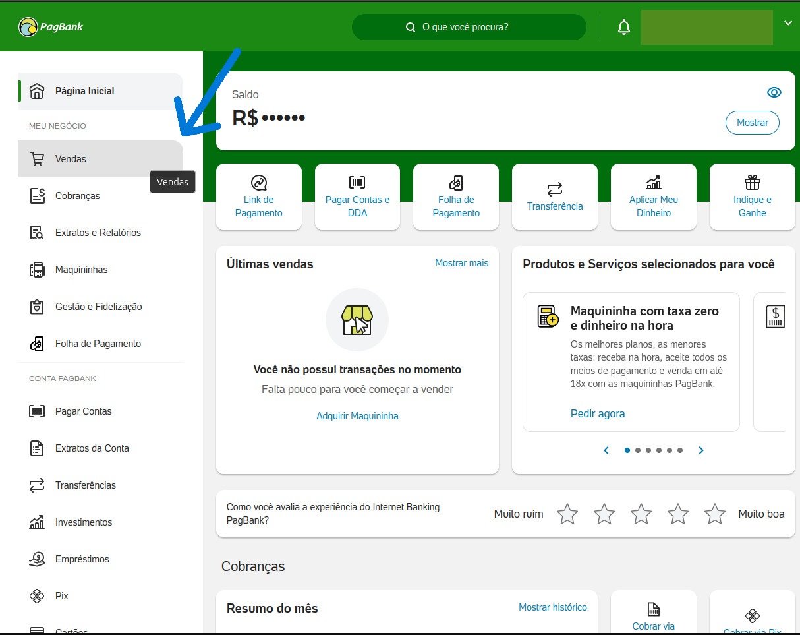Click the Página Inicial house icon
The height and width of the screenshot is (635, 800).
coord(37,91)
